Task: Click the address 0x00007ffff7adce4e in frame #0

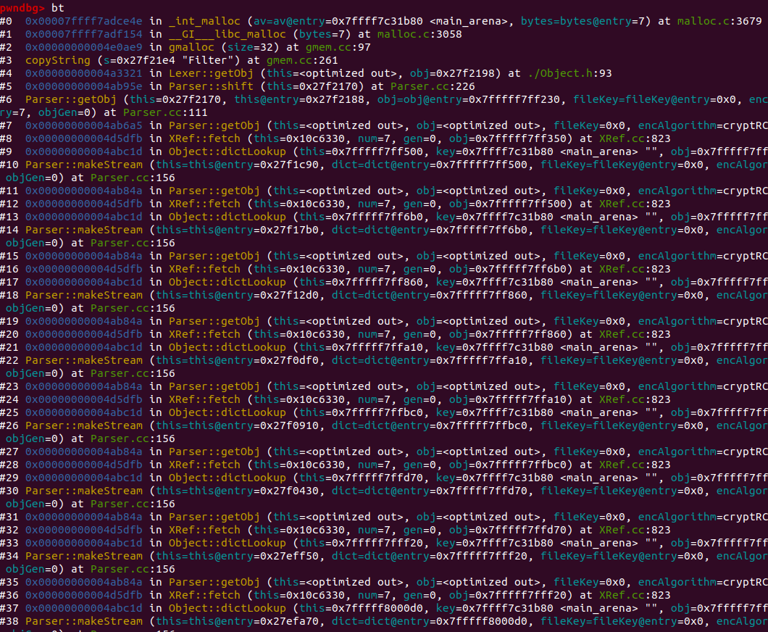Action: pos(84,22)
